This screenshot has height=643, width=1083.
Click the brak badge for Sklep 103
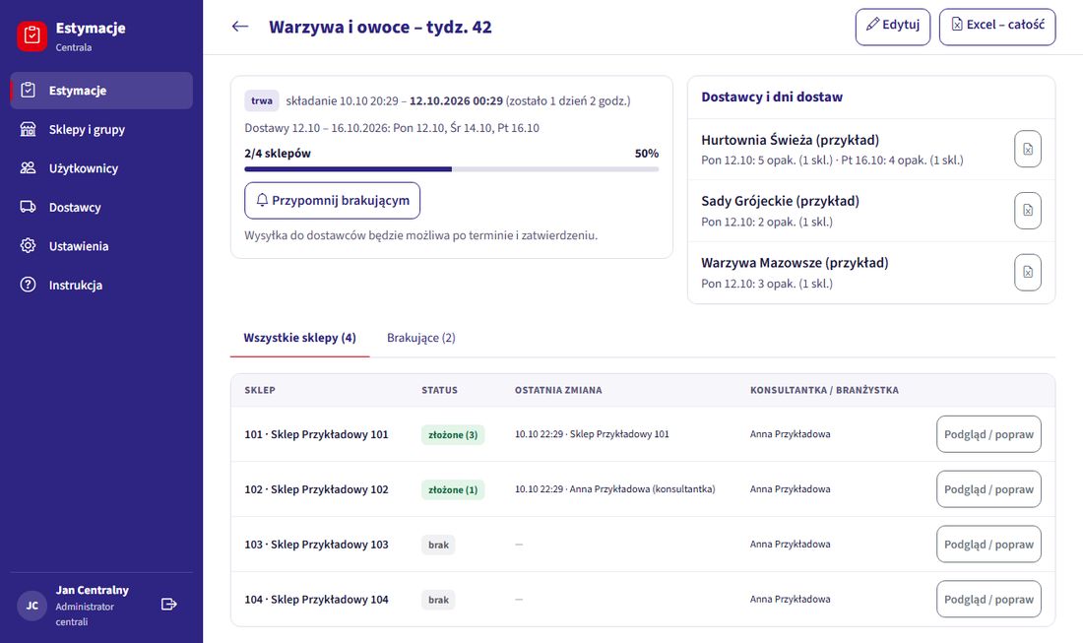(x=438, y=545)
